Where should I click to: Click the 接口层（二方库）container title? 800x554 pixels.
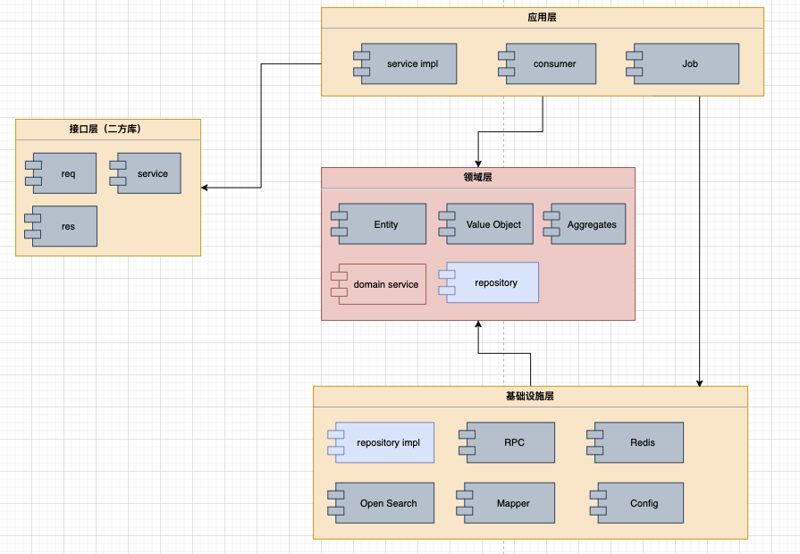tap(105, 129)
